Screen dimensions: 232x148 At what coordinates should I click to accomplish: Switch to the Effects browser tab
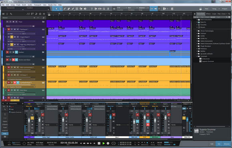[208, 14]
